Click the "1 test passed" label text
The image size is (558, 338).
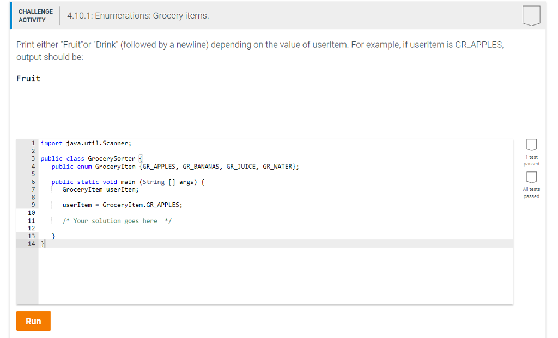[x=531, y=161]
